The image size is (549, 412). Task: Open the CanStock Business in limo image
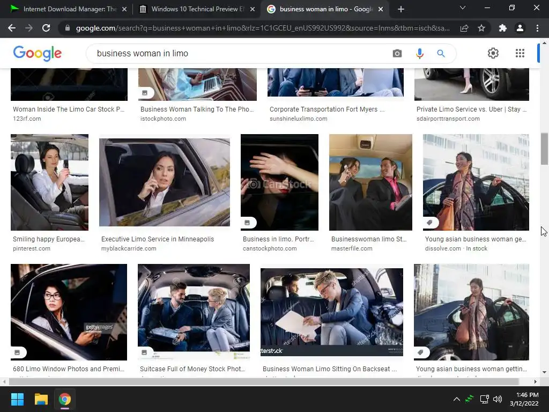click(279, 182)
